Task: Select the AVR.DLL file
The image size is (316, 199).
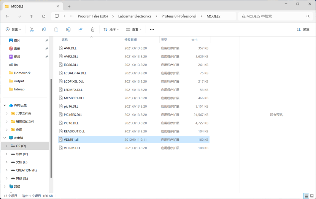Action: 133,48
